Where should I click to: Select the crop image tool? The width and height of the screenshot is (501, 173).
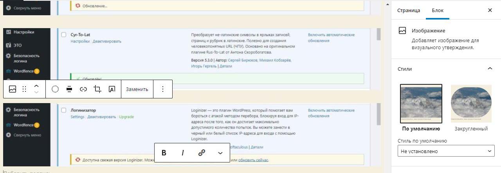(x=97, y=89)
